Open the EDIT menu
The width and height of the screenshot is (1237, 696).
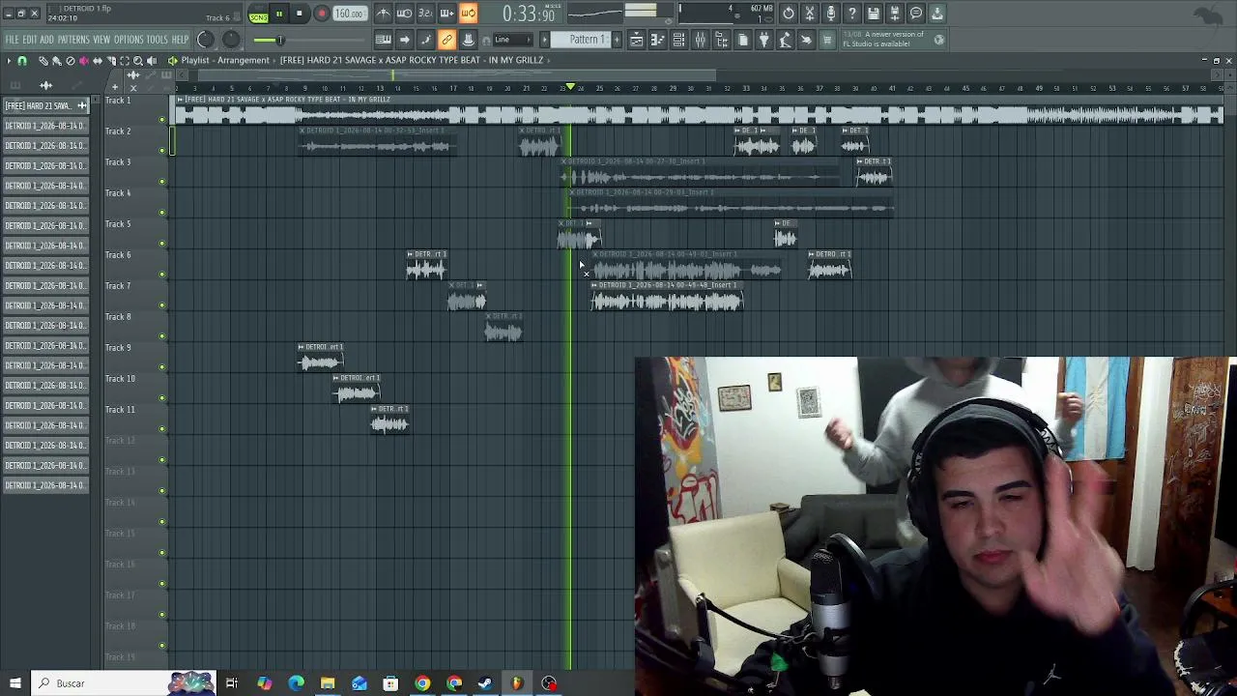(x=30, y=40)
